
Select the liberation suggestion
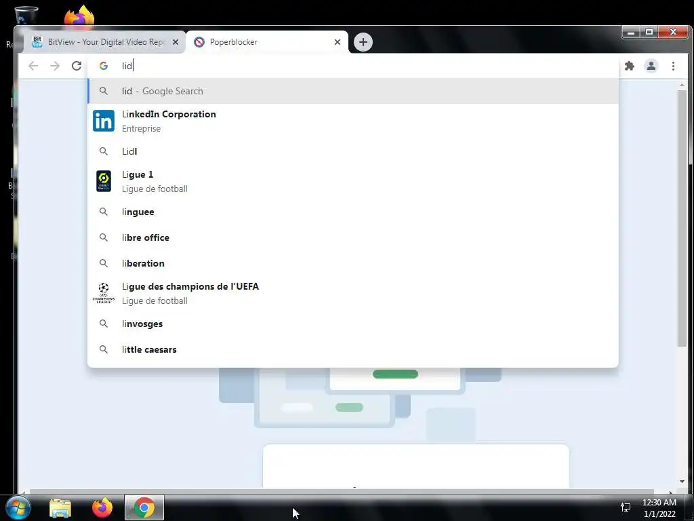[352, 263]
